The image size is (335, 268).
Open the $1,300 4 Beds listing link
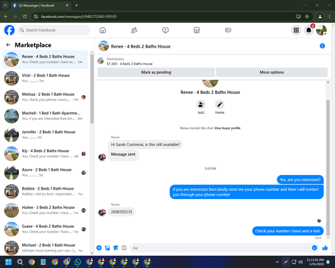[x=129, y=64]
